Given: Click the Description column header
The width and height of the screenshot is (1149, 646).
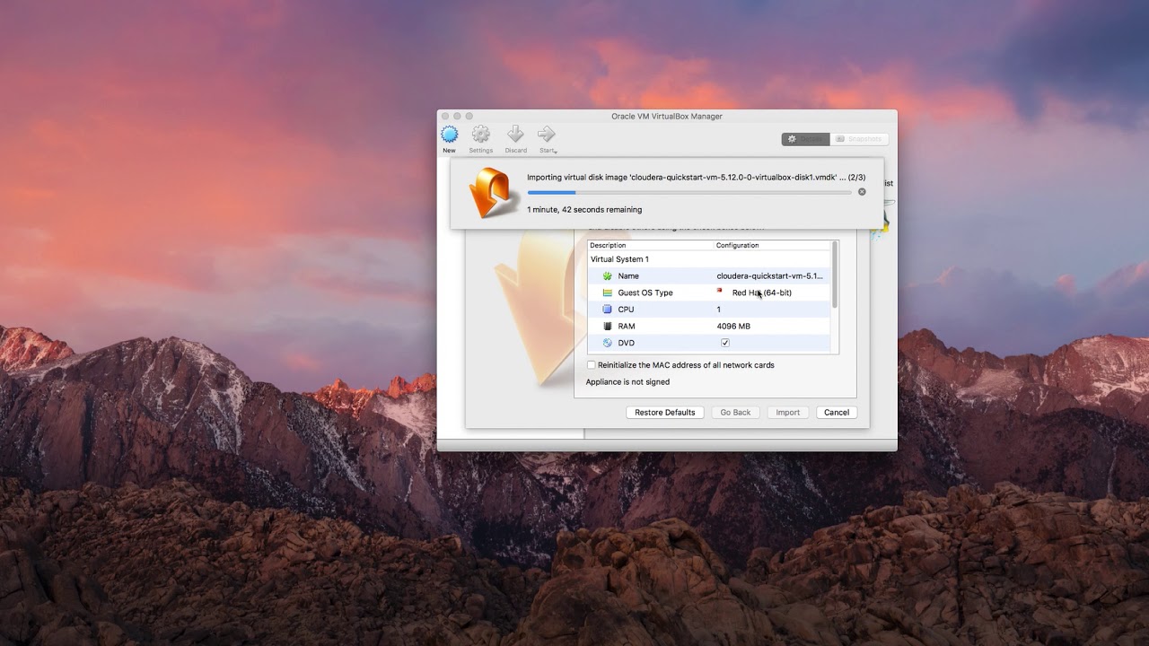Looking at the screenshot, I should 608,245.
